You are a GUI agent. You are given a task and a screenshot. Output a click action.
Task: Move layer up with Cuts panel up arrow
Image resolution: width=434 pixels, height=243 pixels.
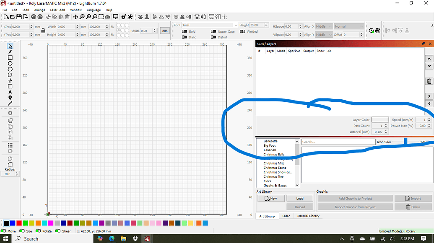coord(429,59)
